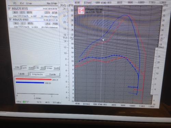The image size is (171, 128).
Task: Select the P/M display button
Action: [x=17, y=68]
